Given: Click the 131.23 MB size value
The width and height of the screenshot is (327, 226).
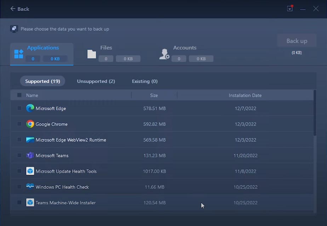Looking at the screenshot, I should (155, 156).
